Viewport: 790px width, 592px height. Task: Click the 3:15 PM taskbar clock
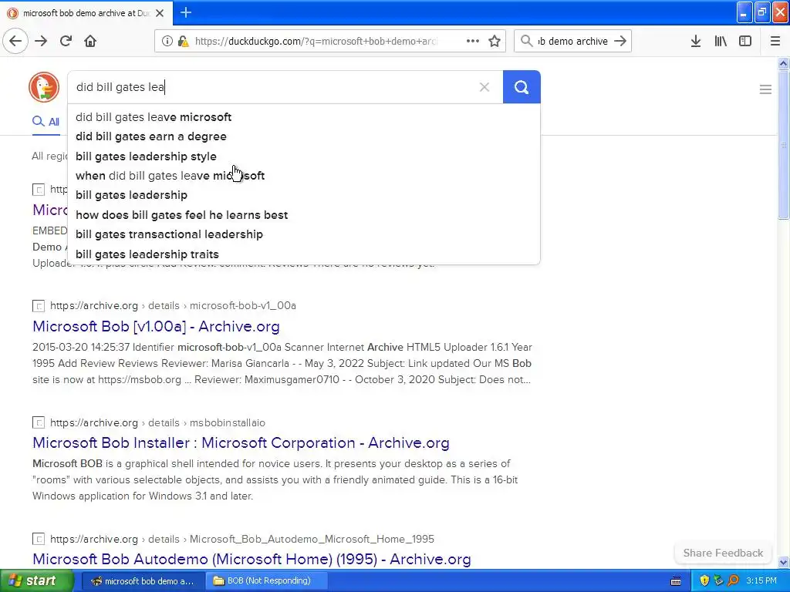pos(761,580)
